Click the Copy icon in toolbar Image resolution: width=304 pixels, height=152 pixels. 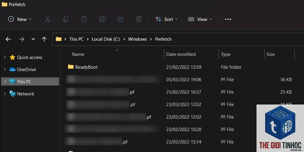coord(66,19)
